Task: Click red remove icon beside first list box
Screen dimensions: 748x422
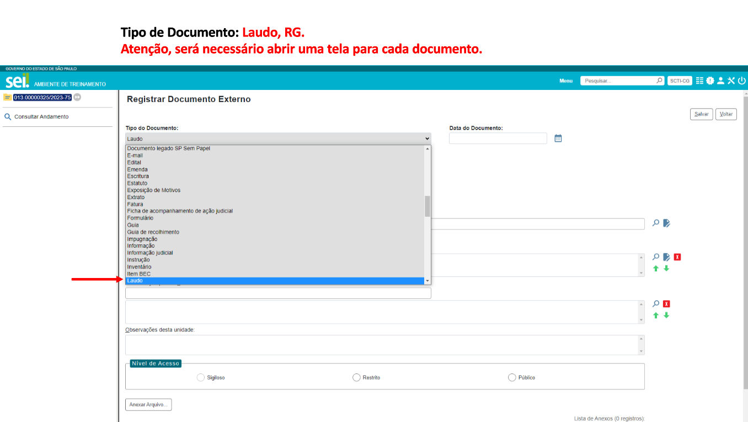Action: pyautogui.click(x=677, y=257)
